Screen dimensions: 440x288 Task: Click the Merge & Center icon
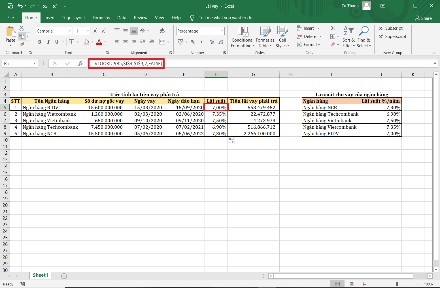click(162, 42)
